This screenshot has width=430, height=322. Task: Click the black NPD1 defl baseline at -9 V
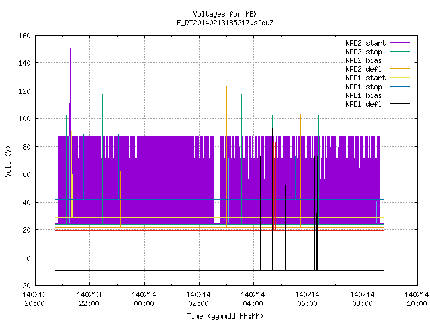(x=220, y=271)
